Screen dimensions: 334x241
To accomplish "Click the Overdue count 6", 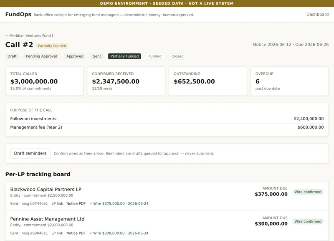I will click(257, 81).
